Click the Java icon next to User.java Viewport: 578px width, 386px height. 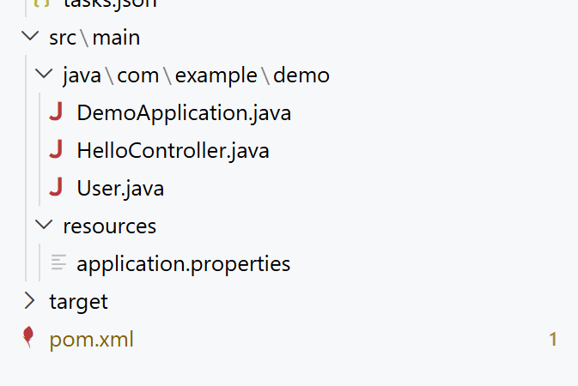(56, 187)
